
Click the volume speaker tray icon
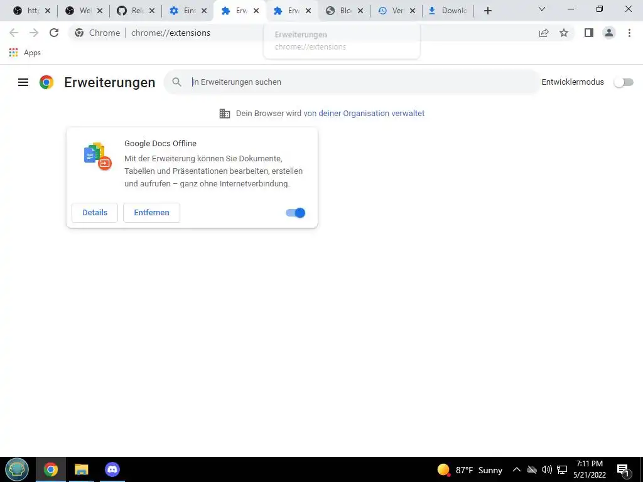click(547, 469)
